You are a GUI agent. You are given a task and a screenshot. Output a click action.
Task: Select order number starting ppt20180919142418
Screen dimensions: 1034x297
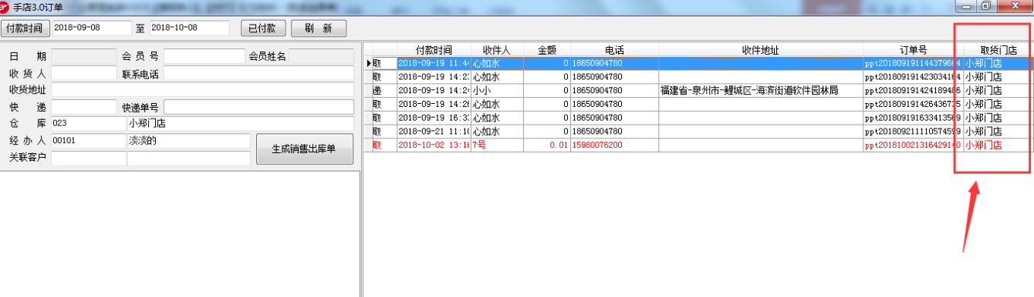tap(913, 91)
